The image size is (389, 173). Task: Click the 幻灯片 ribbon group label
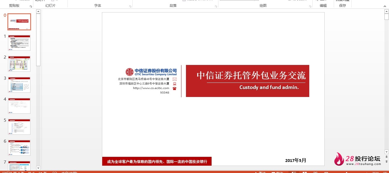point(50,6)
